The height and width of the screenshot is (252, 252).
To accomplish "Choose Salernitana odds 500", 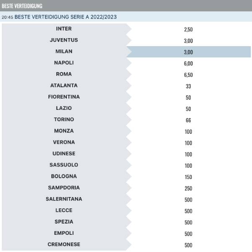I will click(189, 200).
